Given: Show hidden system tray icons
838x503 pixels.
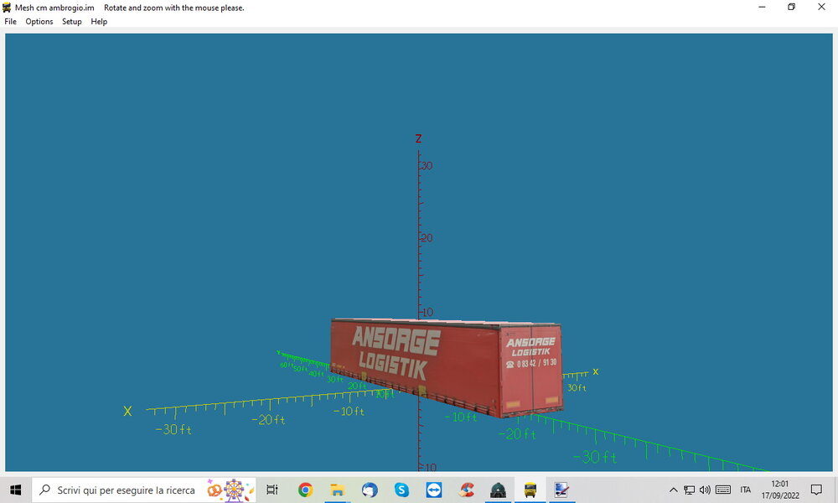Looking at the screenshot, I should pos(674,490).
